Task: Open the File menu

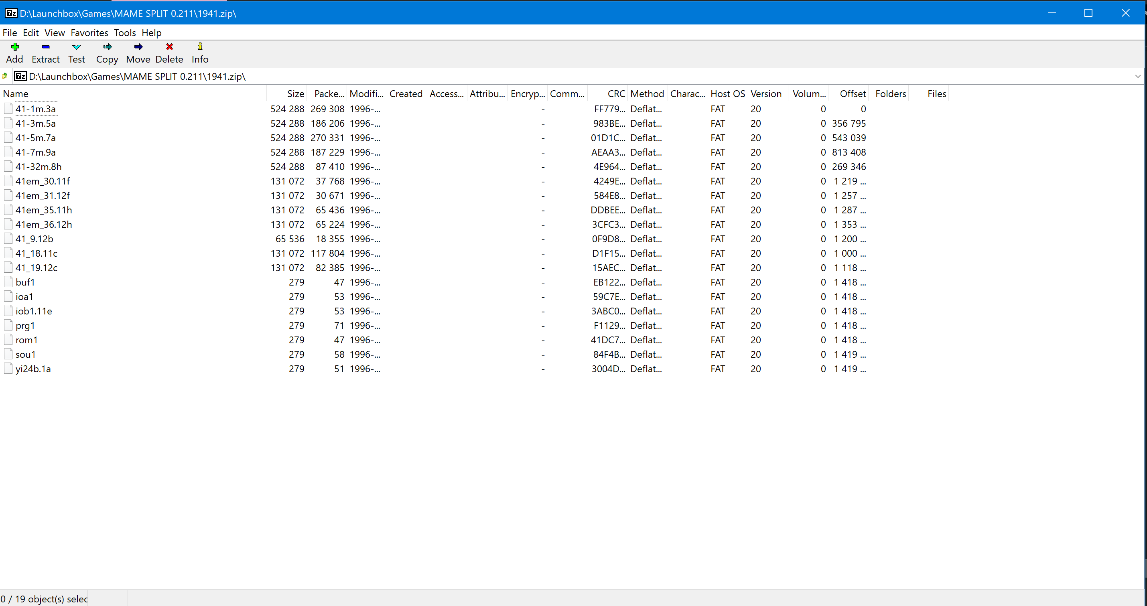Action: (x=10, y=32)
